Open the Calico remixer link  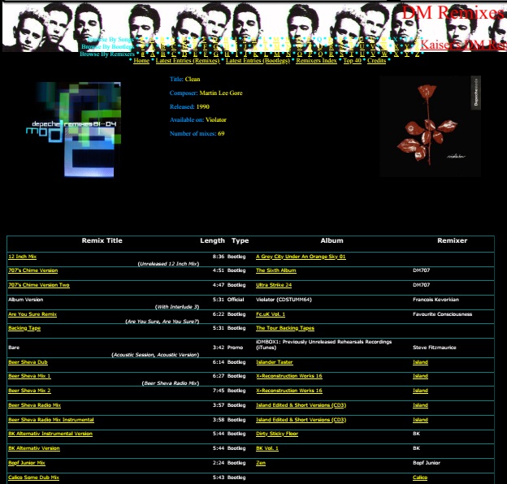[x=420, y=478]
